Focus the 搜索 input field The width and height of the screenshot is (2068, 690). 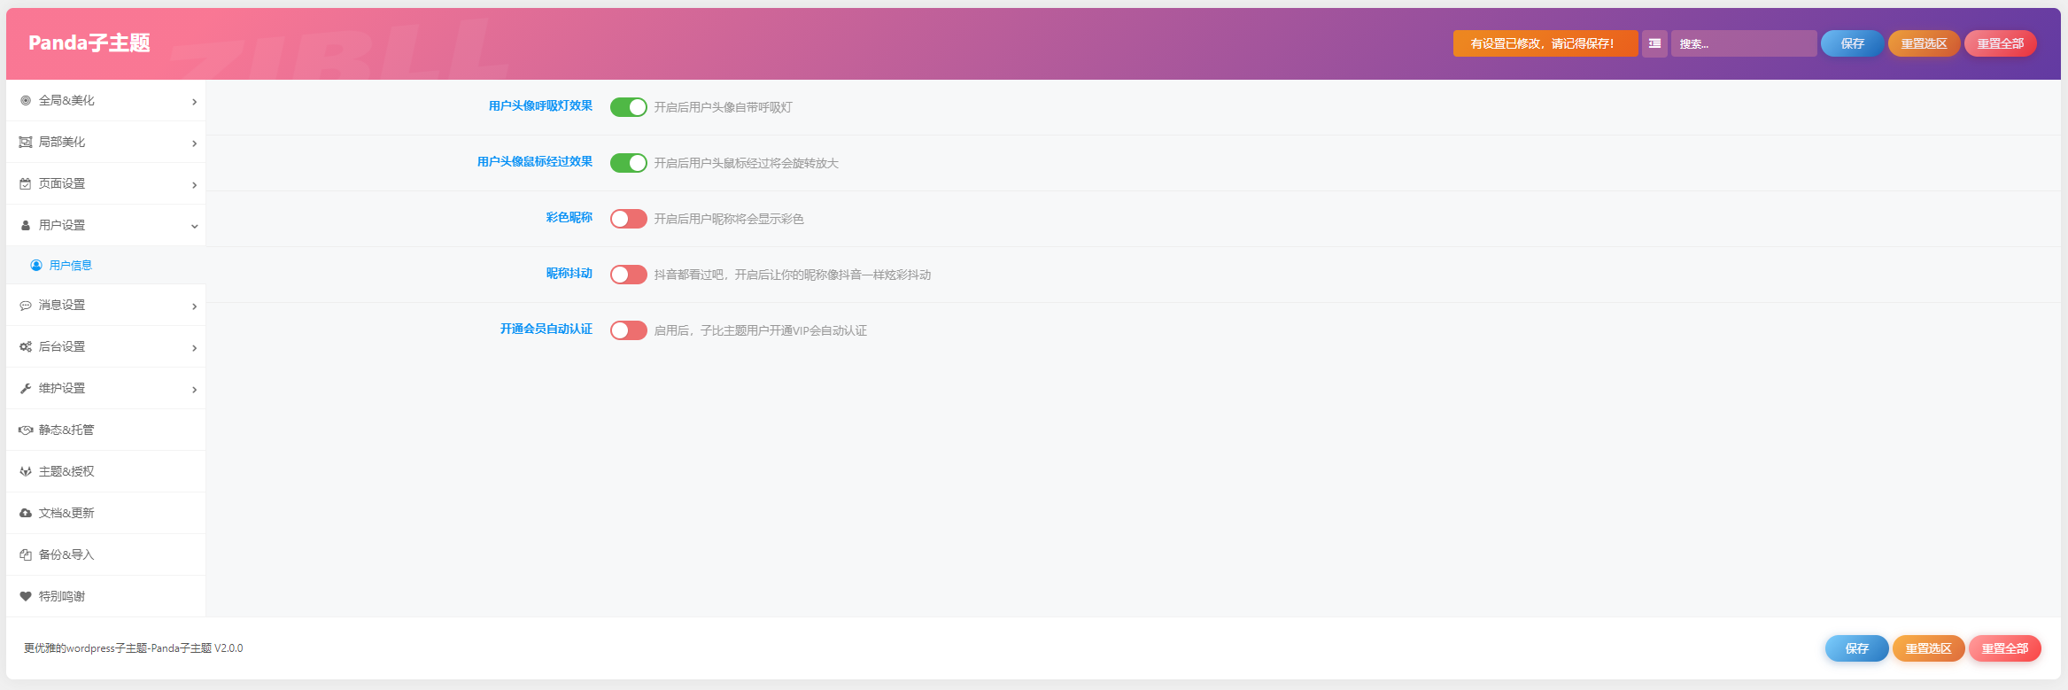click(x=1744, y=43)
